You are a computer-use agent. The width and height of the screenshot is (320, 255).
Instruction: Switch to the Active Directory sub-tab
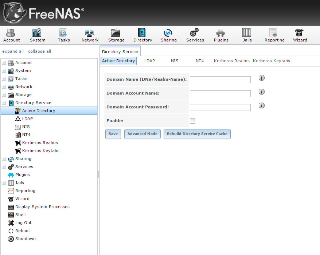click(x=118, y=61)
